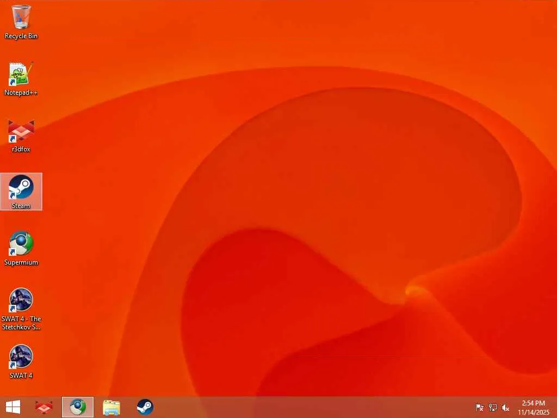557x418 pixels.
Task: Select the Notepad++ desktop shortcut
Action: click(x=21, y=79)
